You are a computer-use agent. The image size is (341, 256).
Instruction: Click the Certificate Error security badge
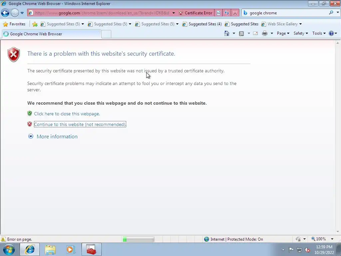point(195,13)
